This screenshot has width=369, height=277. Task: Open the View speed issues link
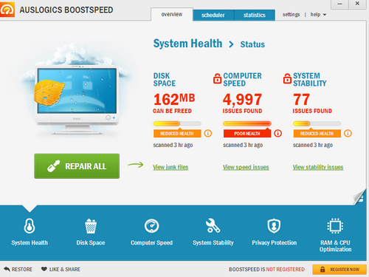coord(246,167)
